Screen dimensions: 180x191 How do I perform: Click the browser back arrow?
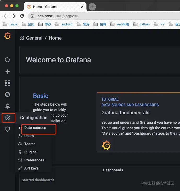pos(5,16)
